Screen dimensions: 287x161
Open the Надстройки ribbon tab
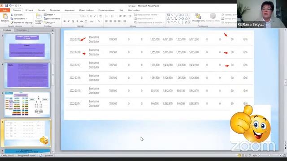[x=134, y=10]
